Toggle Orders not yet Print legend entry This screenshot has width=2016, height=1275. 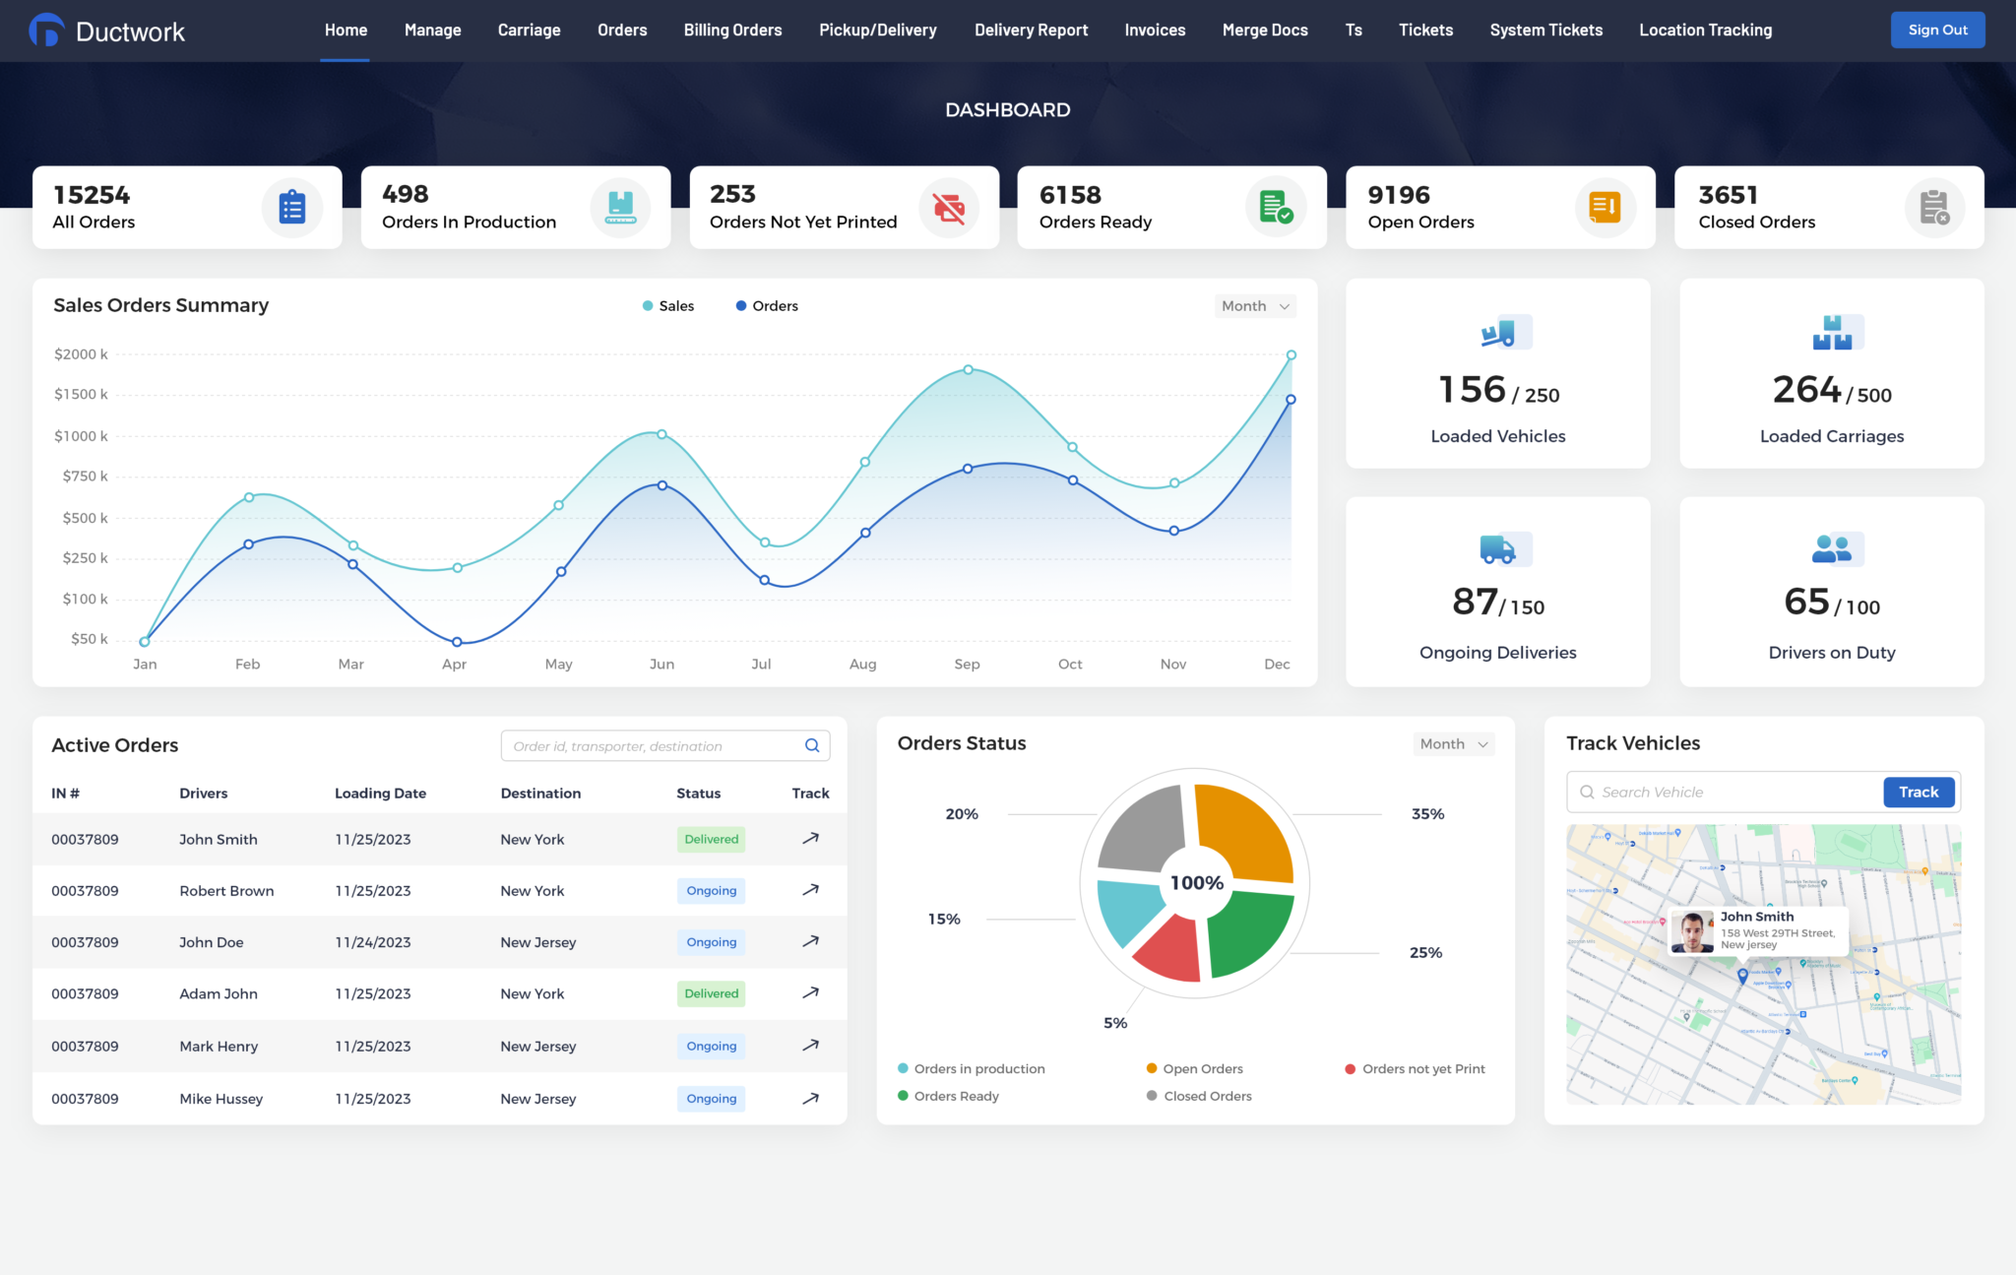tap(1416, 1069)
